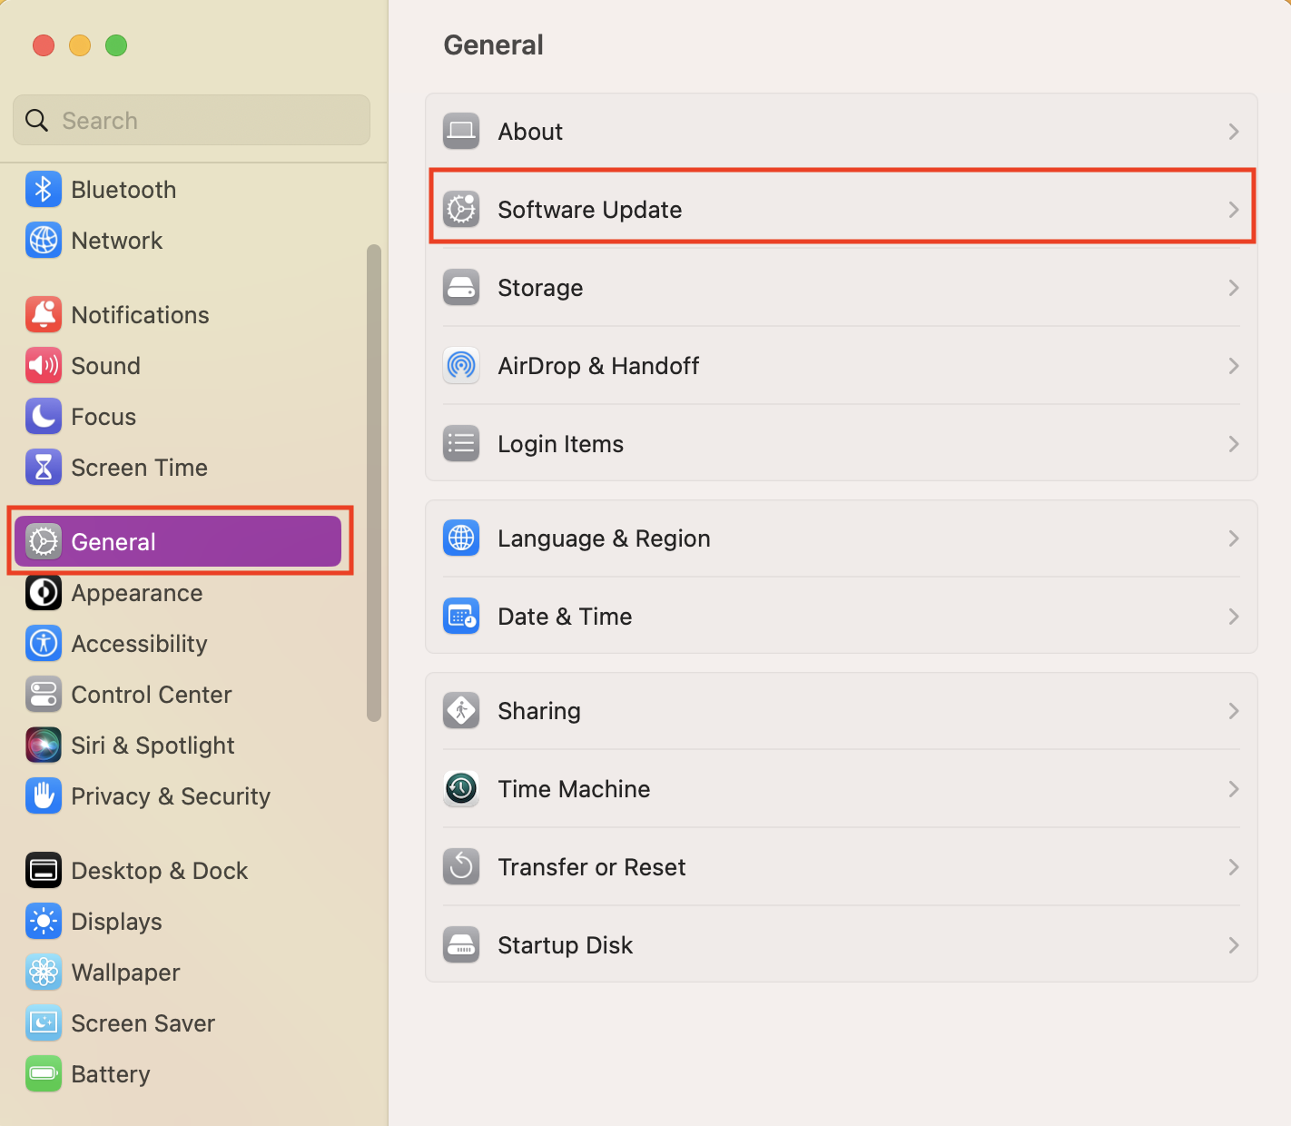This screenshot has height=1126, width=1291.
Task: Expand the About settings row
Action: tap(1233, 131)
